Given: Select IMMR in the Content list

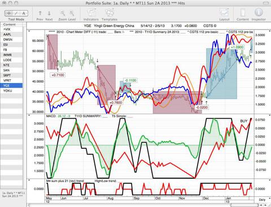Looking at the screenshot, I should pos(11,55).
